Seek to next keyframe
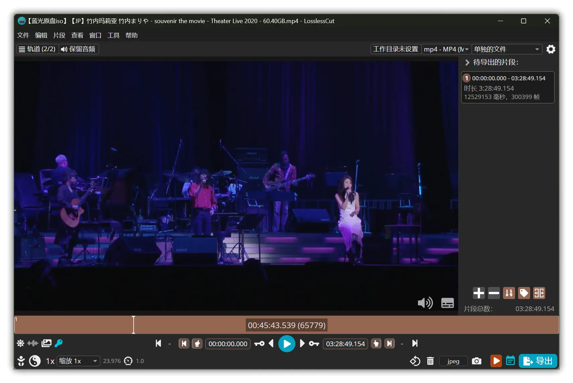The height and width of the screenshot is (383, 573). (314, 344)
